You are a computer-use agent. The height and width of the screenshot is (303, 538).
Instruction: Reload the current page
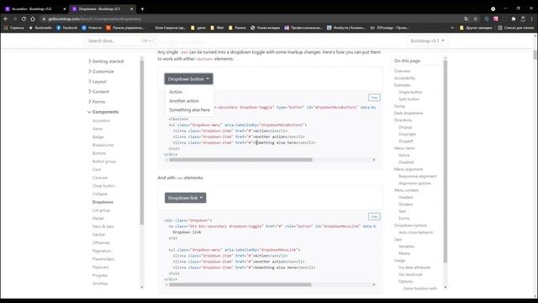point(24,19)
